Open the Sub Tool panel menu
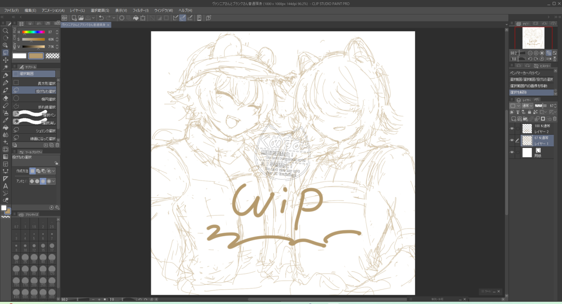The width and height of the screenshot is (562, 304). click(14, 67)
